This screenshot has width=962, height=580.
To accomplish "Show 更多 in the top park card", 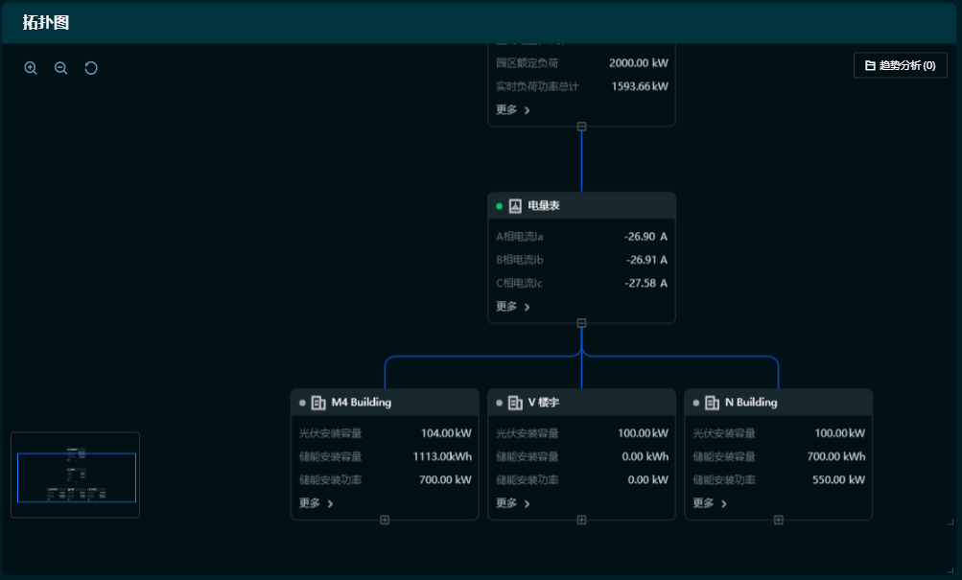I will [513, 110].
